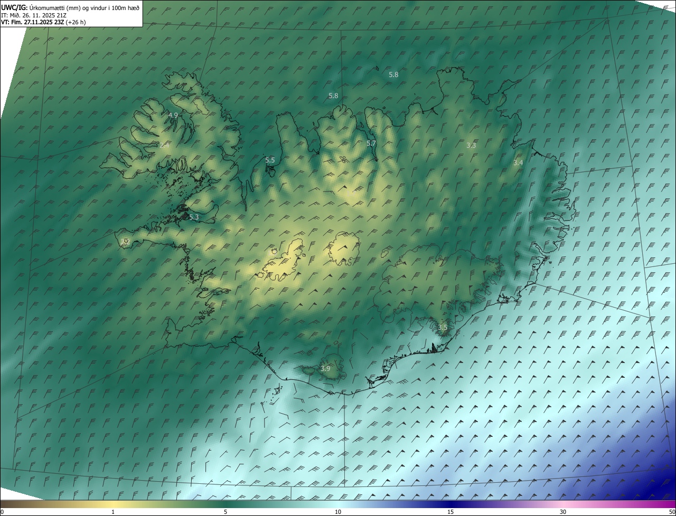This screenshot has height=516, width=676.
Task: Click the colorbar tick label "30"
Action: click(x=563, y=512)
